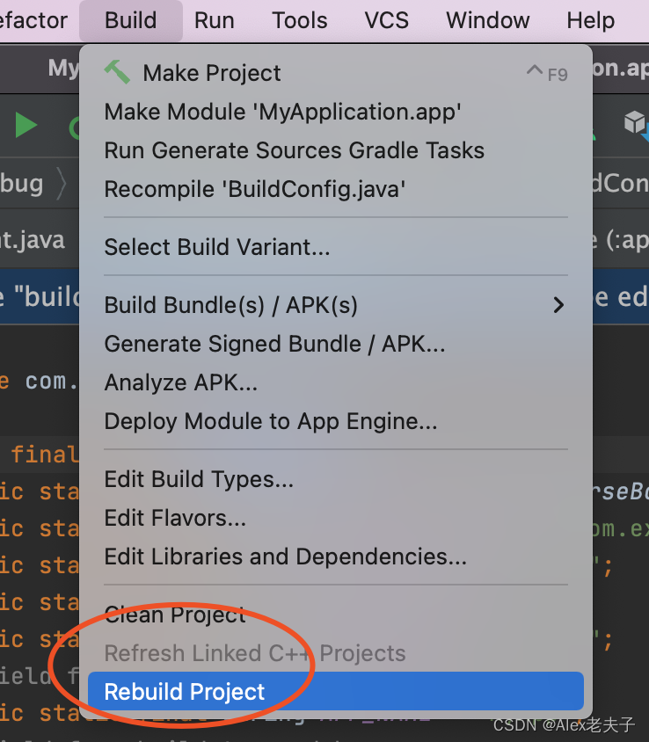The height and width of the screenshot is (742, 649).
Task: Click the green Run play icon
Action: click(x=25, y=126)
